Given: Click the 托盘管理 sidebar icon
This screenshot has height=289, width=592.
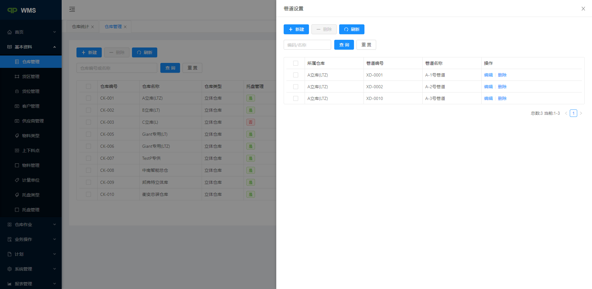Looking at the screenshot, I should click(17, 210).
